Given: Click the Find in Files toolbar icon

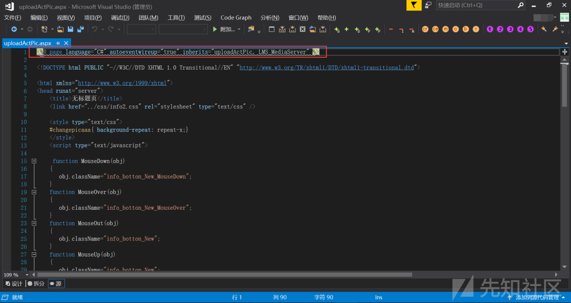Looking at the screenshot, I should coord(251,29).
